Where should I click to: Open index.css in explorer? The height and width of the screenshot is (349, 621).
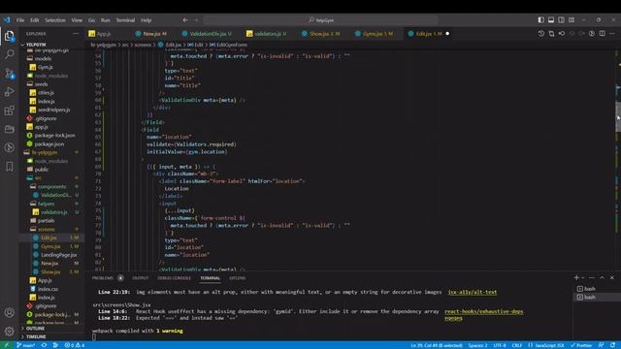(48, 289)
